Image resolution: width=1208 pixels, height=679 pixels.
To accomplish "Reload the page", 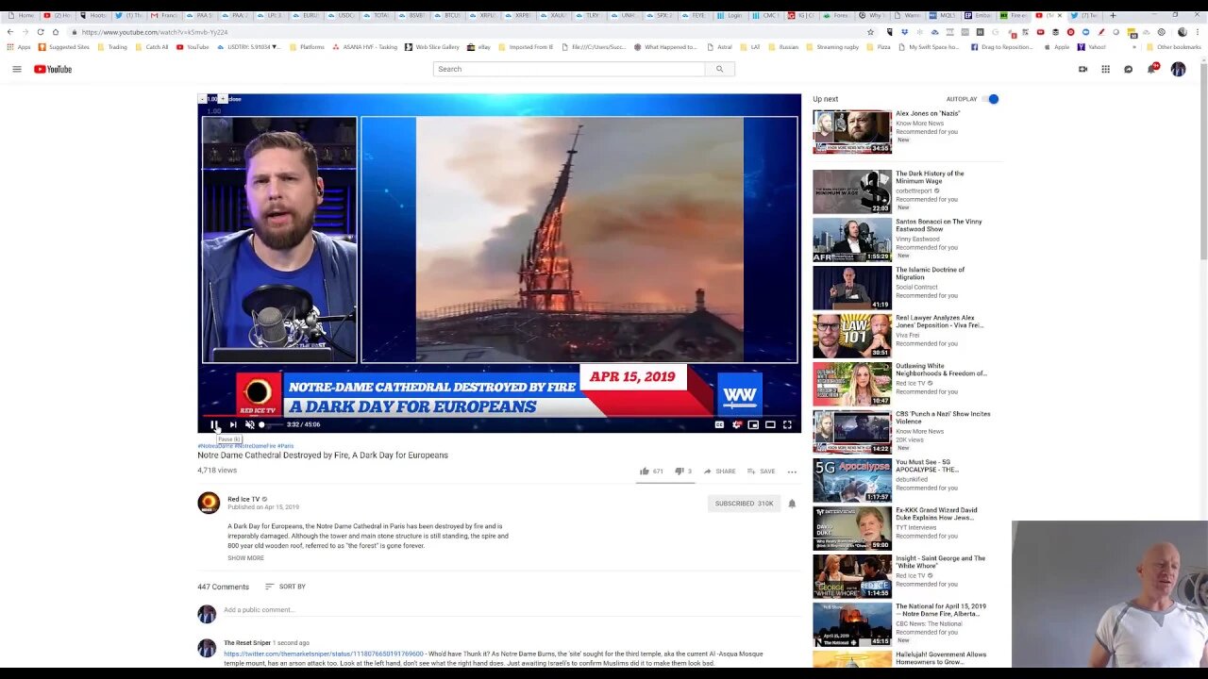I will [41, 32].
